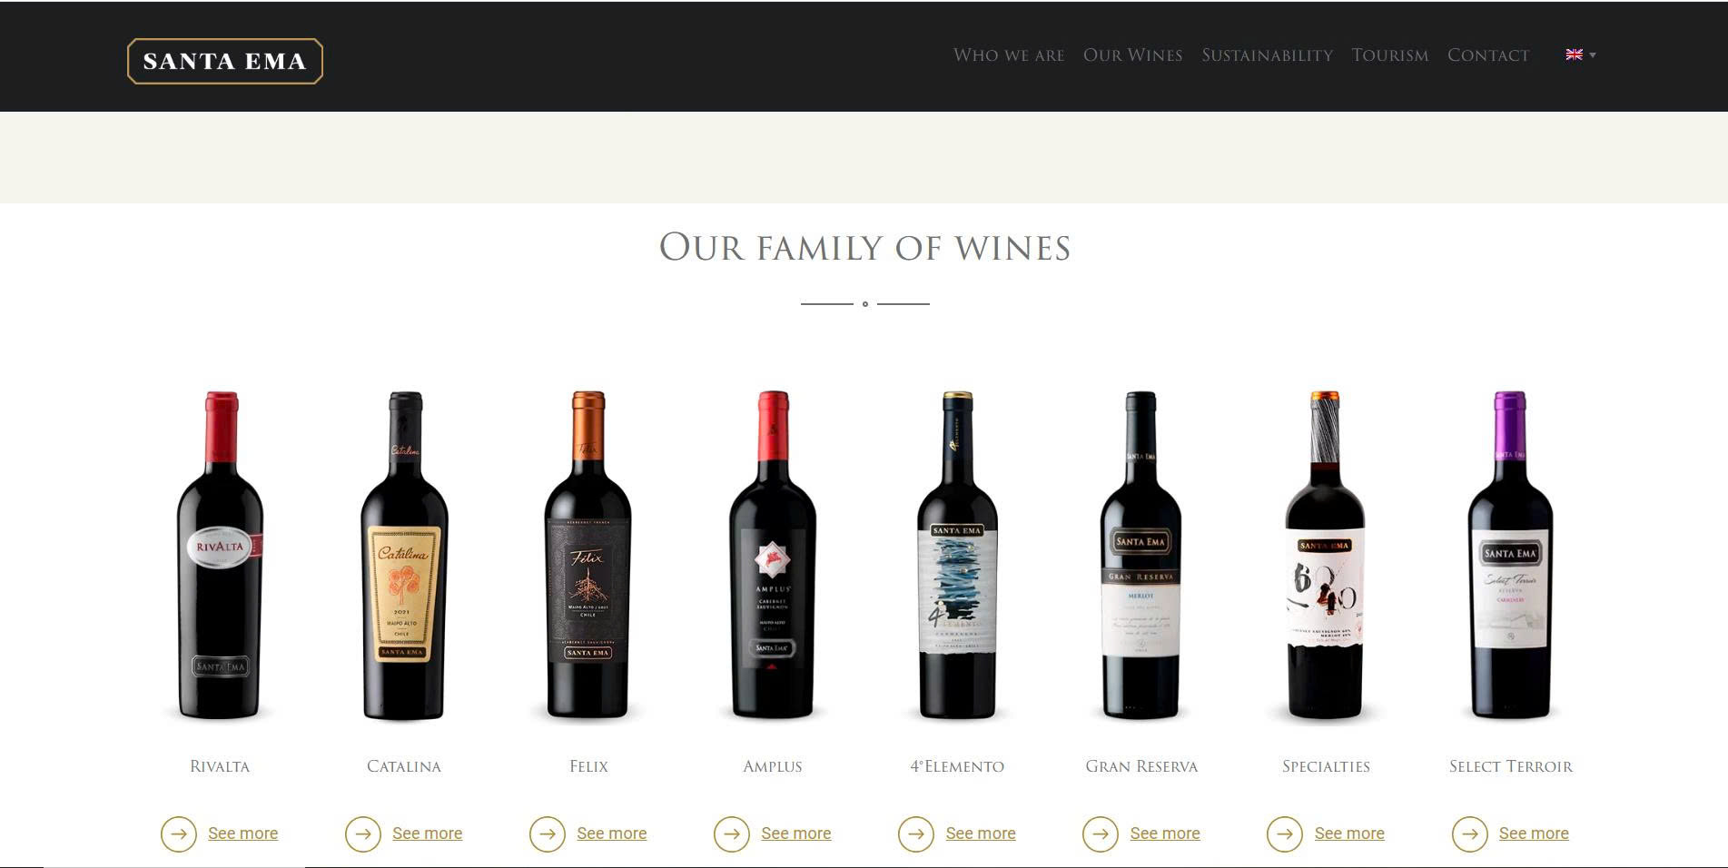Select the Catalina wine bottle image
The image size is (1728, 868).
tap(404, 556)
